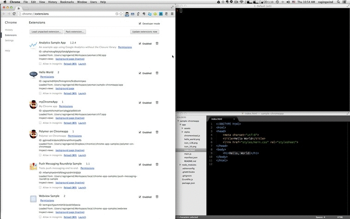The image size is (350, 219).
Task: Click Update extensions now button
Action: (145, 32)
